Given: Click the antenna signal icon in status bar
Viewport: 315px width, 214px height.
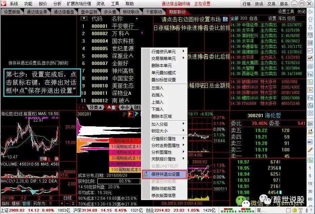Looking at the screenshot, I should coord(300,210).
